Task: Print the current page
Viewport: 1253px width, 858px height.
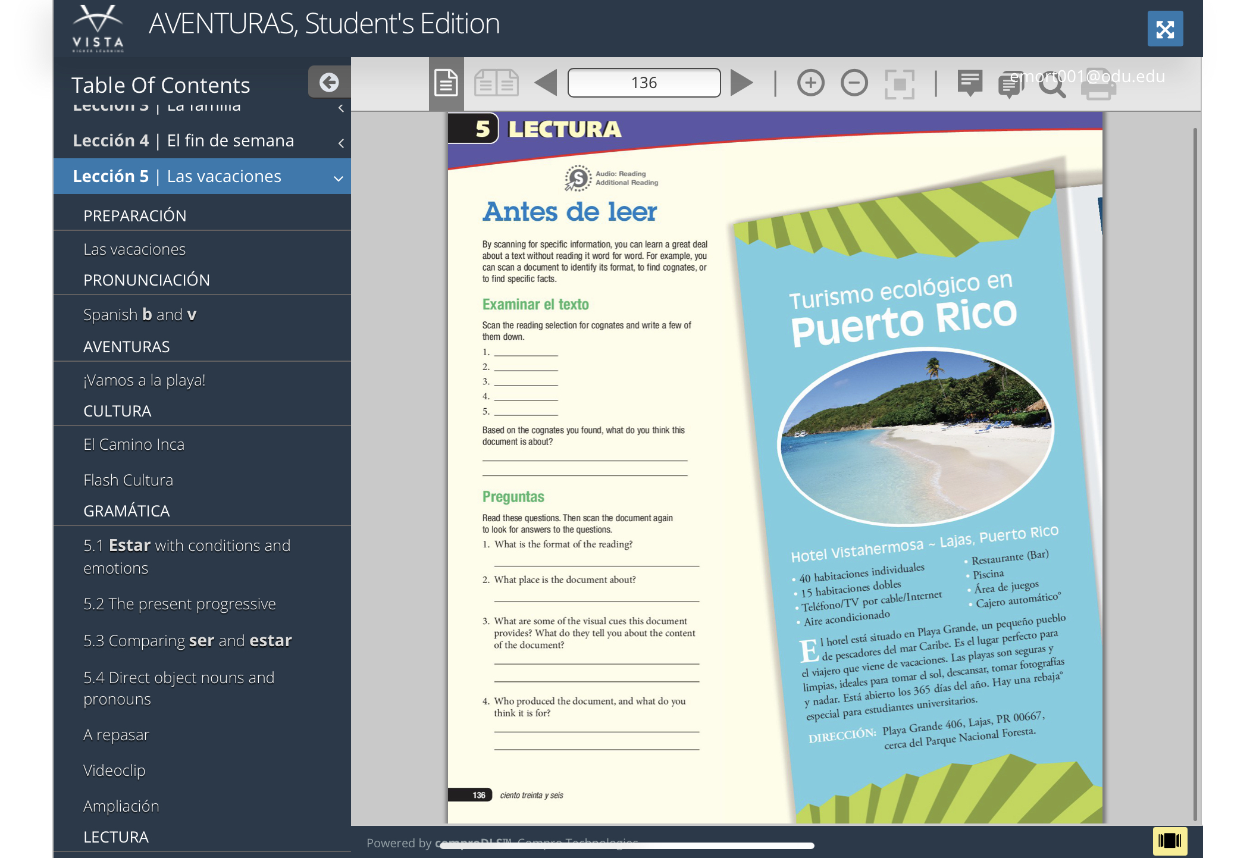Action: point(1098,84)
